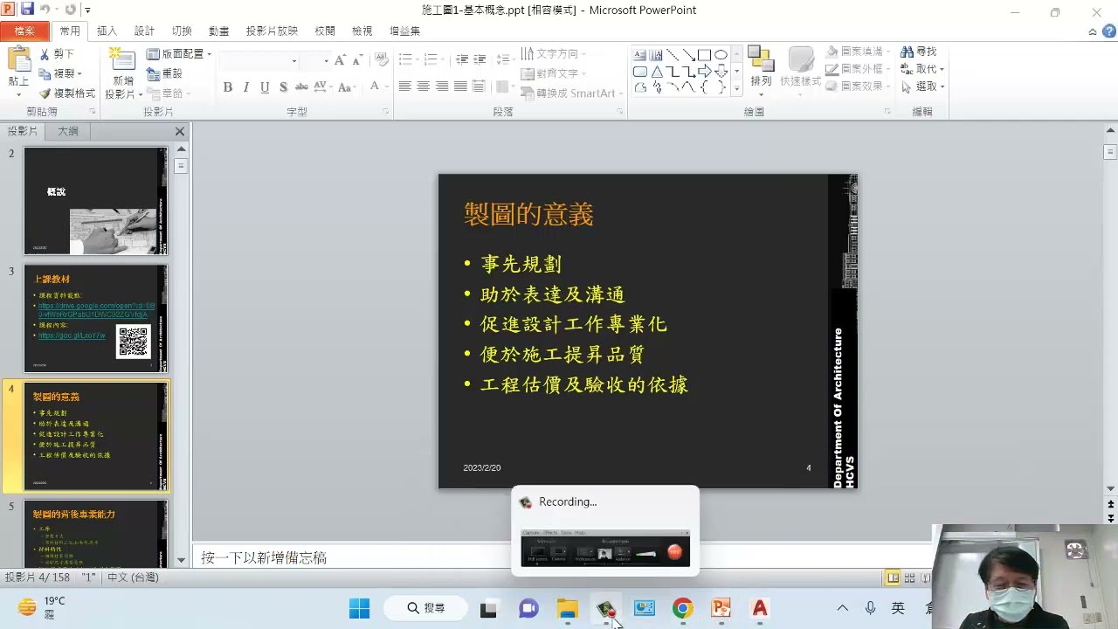The width and height of the screenshot is (1118, 629).
Task: Apply Bold formatting (B)
Action: [228, 87]
